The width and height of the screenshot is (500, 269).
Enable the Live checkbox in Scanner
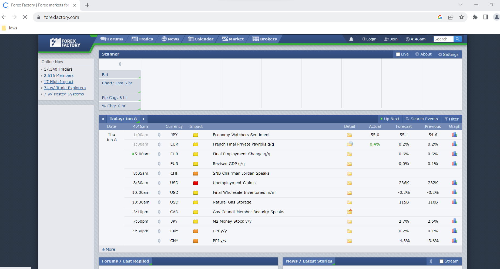(398, 54)
